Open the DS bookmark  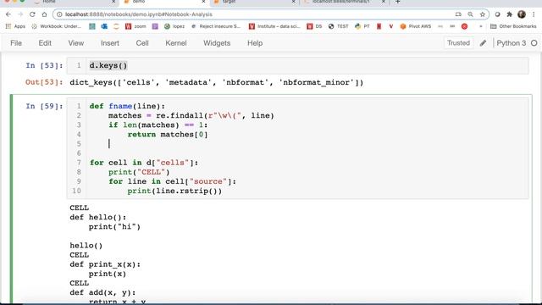314,26
